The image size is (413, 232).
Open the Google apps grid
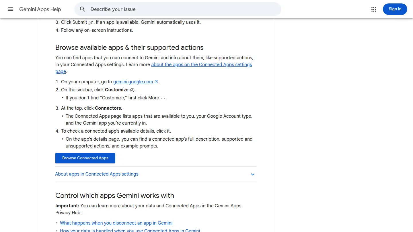(x=373, y=9)
